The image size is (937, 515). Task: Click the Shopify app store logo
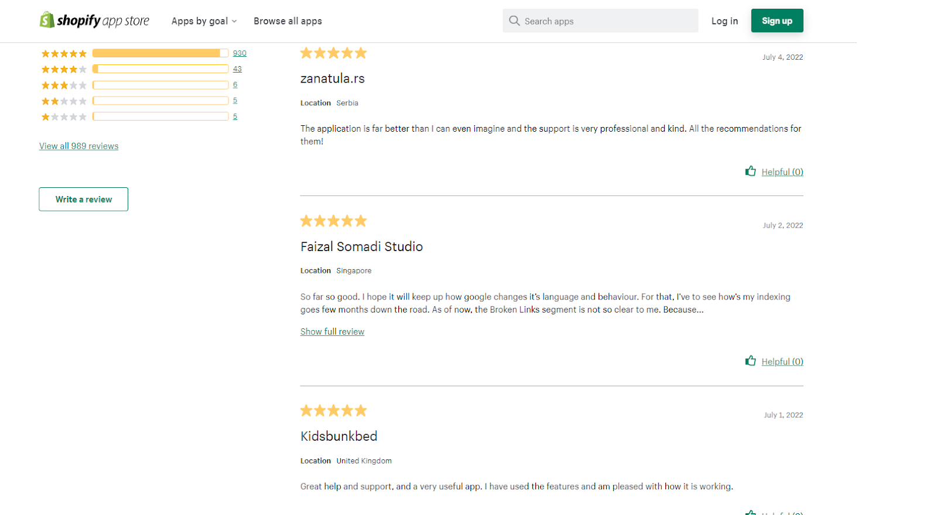[x=94, y=20]
